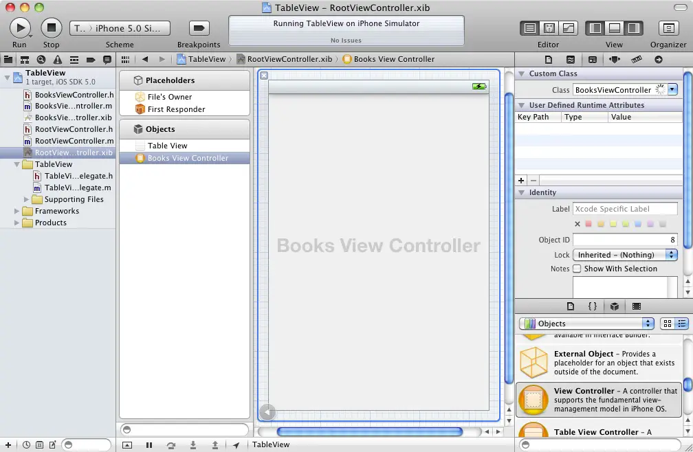
Task: Open the File inspector tab
Action: tap(549, 60)
